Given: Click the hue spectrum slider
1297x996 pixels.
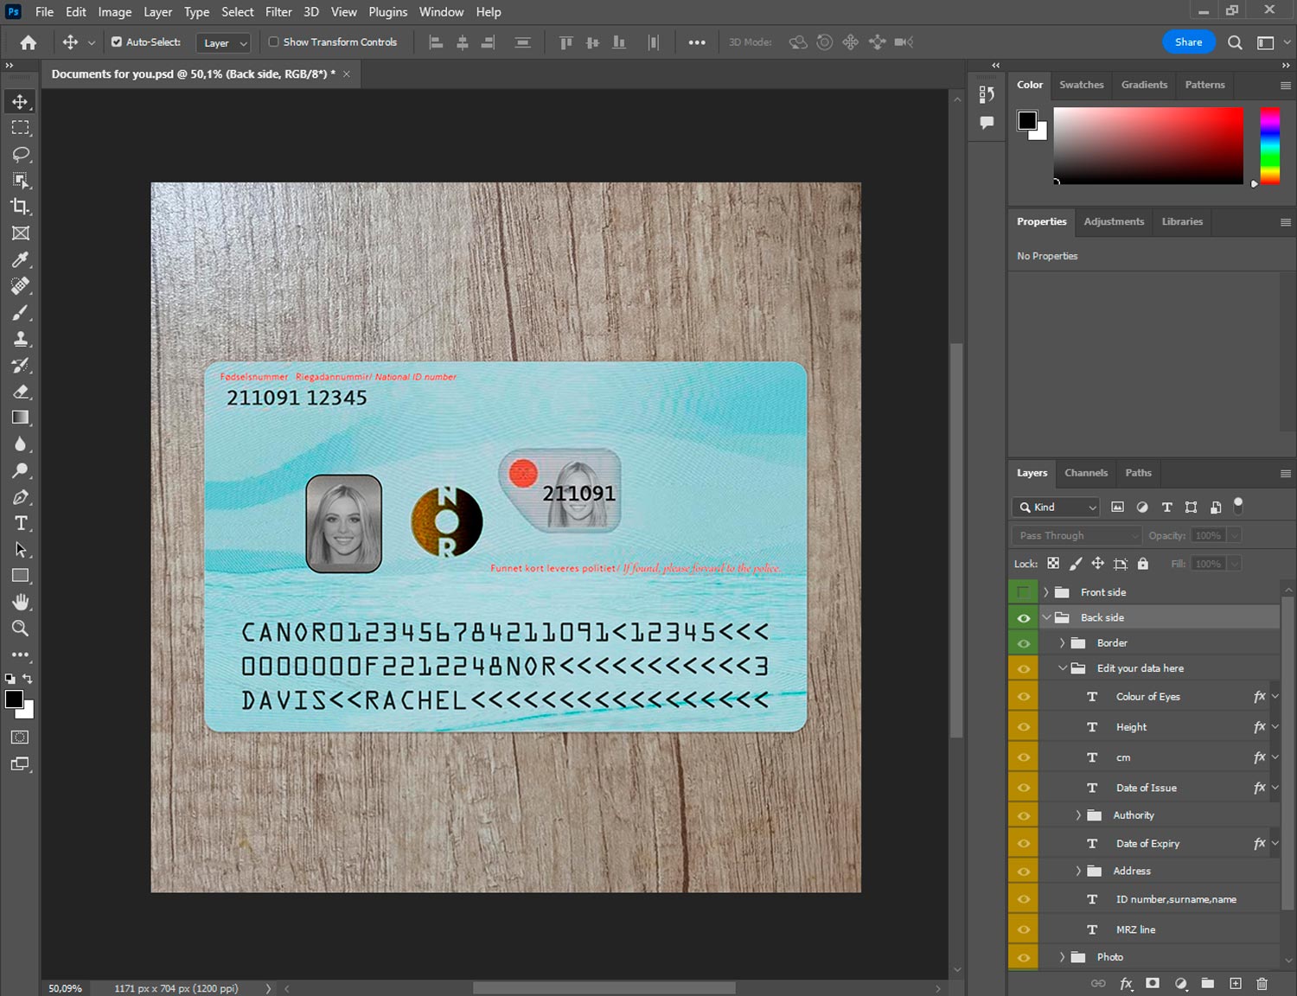Looking at the screenshot, I should [x=1268, y=145].
